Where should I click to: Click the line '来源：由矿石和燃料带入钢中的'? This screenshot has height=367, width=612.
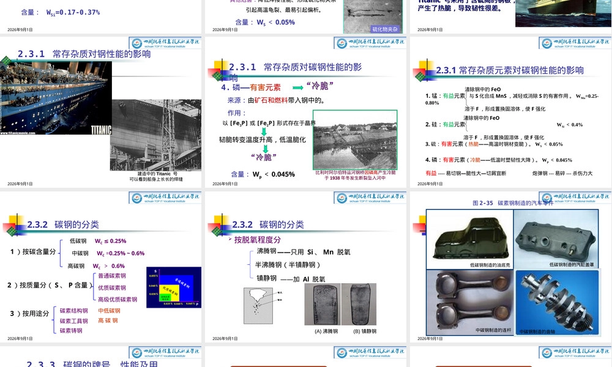(276, 100)
